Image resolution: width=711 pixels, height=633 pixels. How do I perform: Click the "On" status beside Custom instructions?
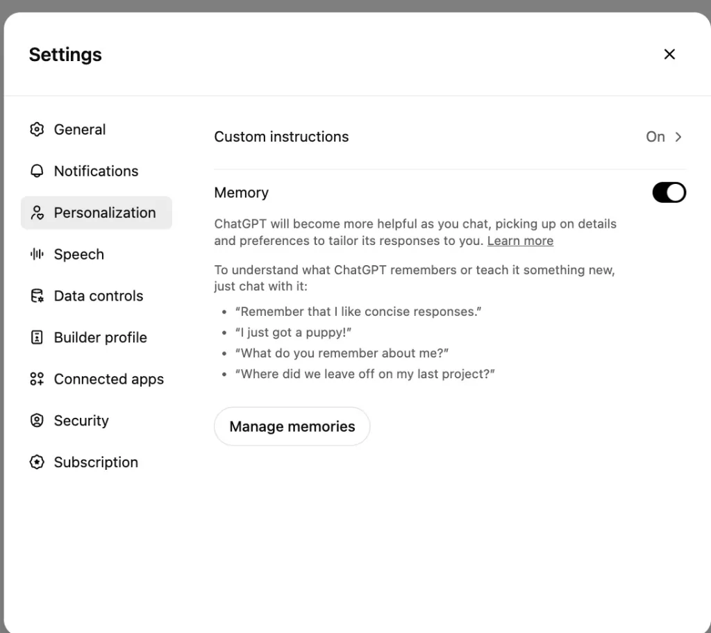pyautogui.click(x=655, y=137)
